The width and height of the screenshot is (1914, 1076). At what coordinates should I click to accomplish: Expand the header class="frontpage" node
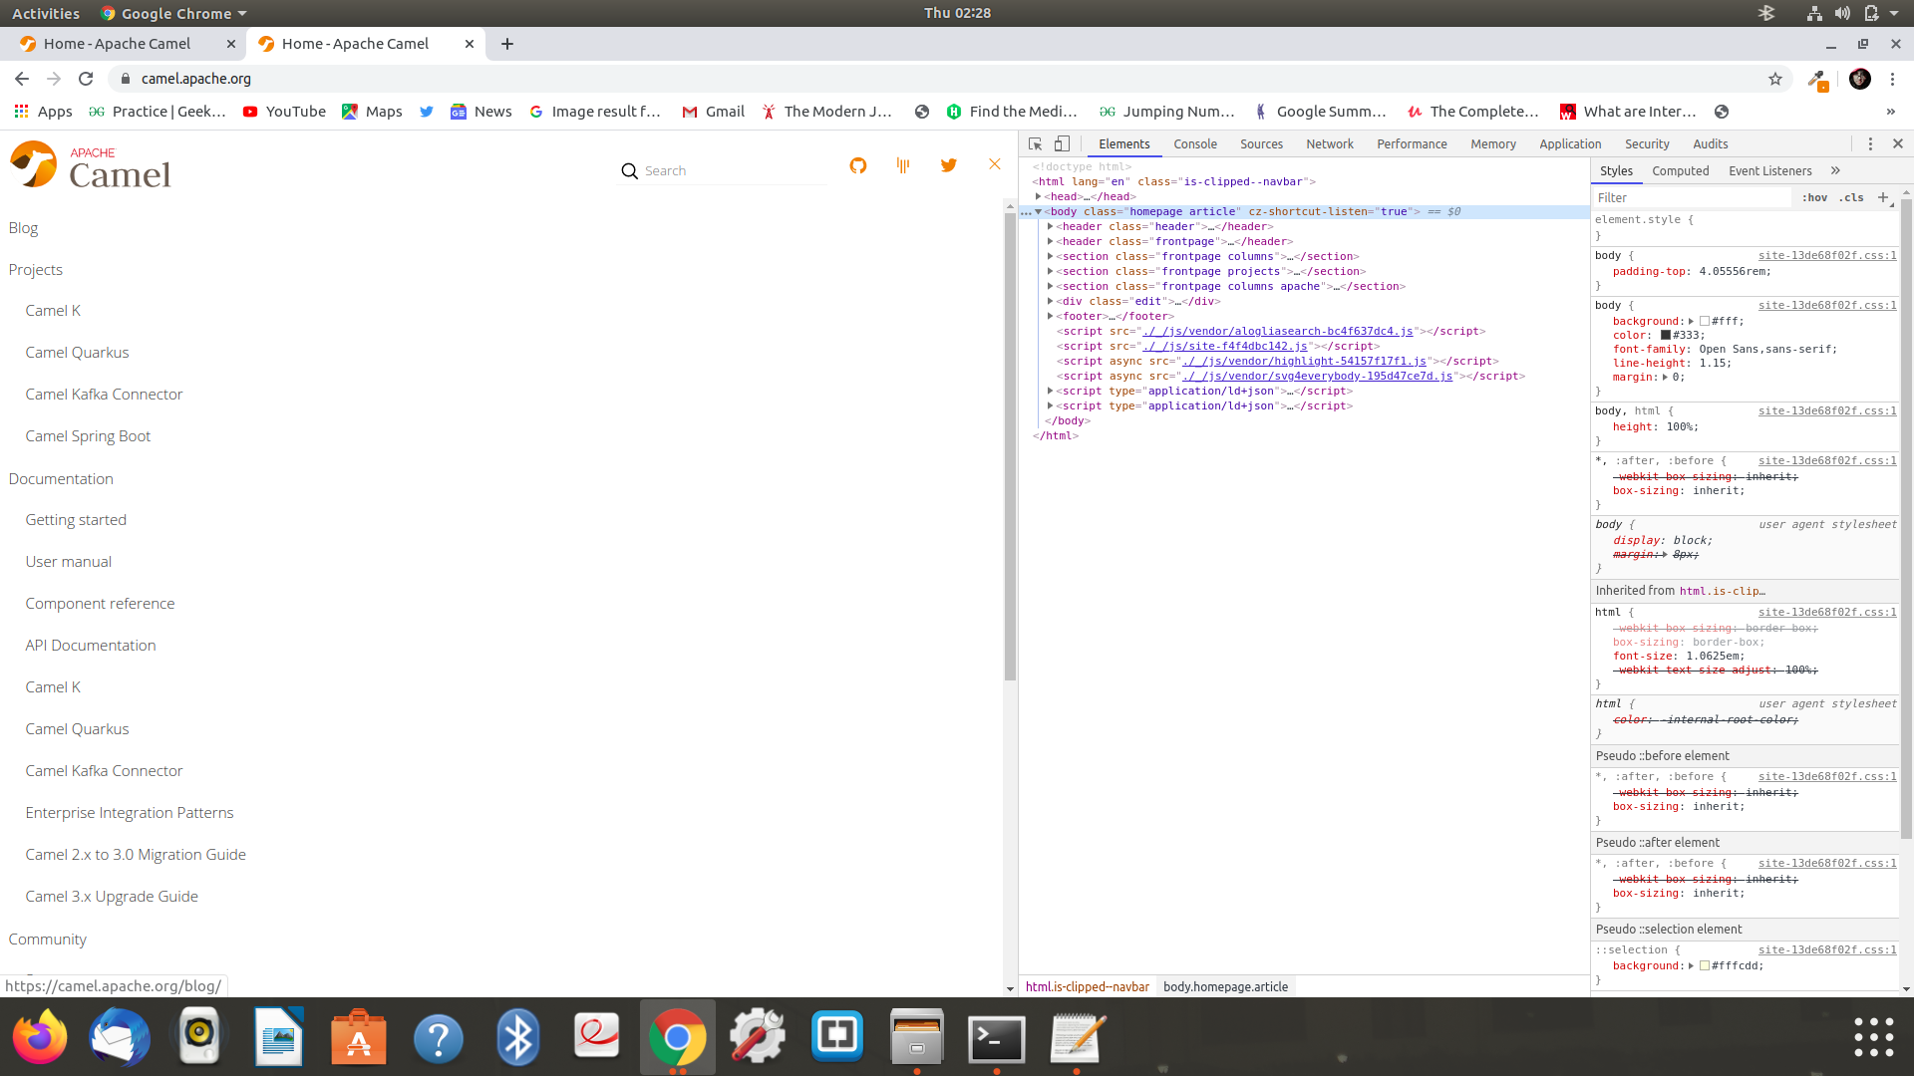1051,242
